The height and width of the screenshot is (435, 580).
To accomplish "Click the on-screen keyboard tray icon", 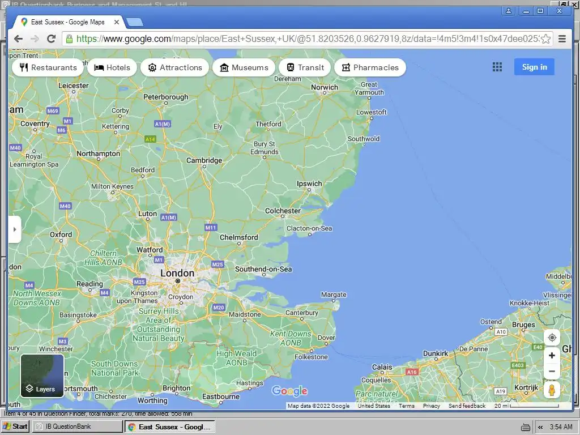I will click(x=525, y=427).
